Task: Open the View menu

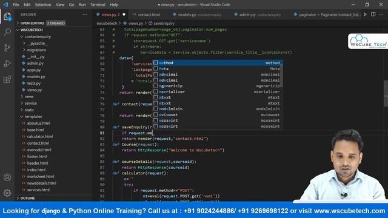Action: tap(60, 5)
